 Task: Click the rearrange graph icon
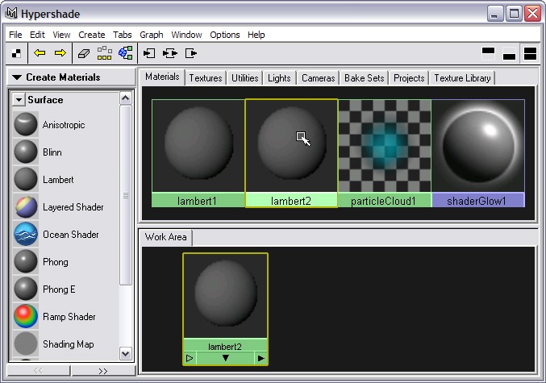(x=105, y=53)
